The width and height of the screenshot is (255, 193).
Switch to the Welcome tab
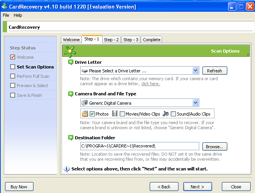pyautogui.click(x=71, y=40)
